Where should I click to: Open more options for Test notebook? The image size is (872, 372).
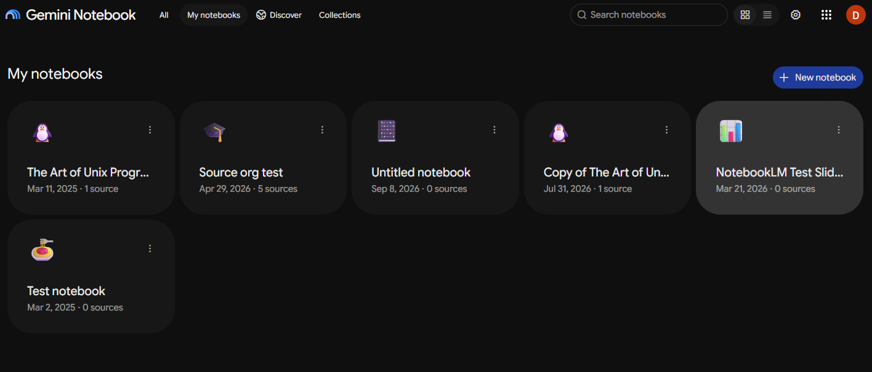tap(150, 248)
